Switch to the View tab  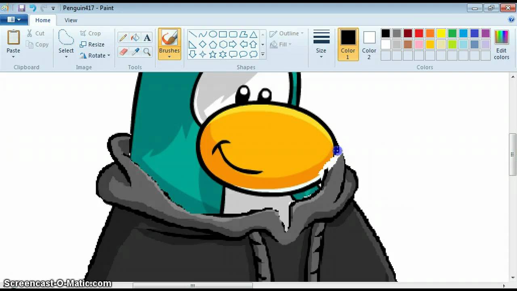click(x=71, y=20)
